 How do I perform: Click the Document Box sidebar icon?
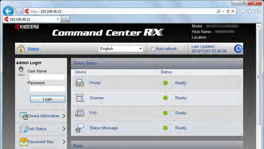point(24,142)
